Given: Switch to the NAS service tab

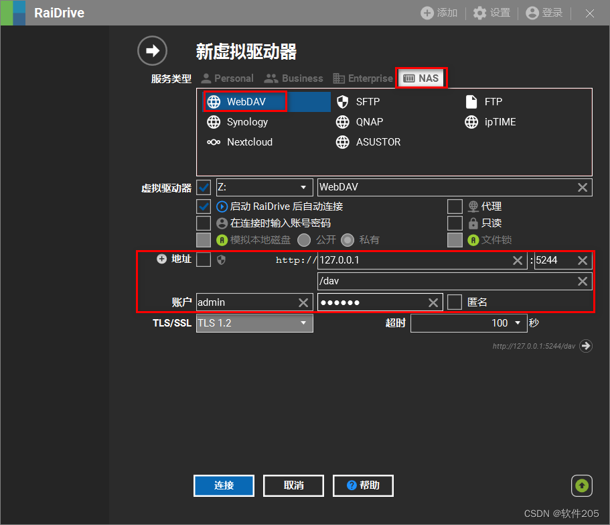Looking at the screenshot, I should [421, 78].
